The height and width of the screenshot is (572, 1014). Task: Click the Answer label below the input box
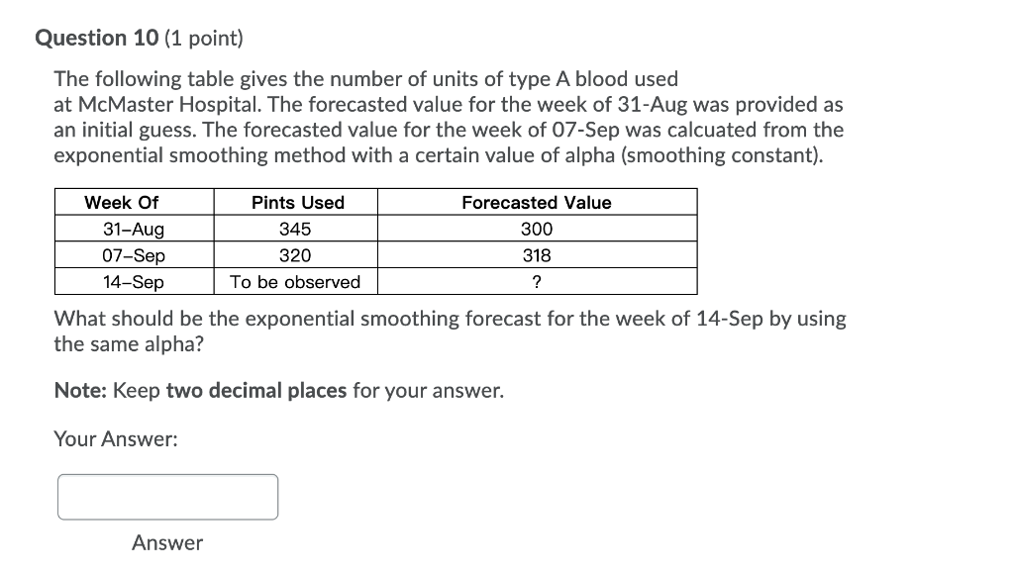click(x=166, y=542)
